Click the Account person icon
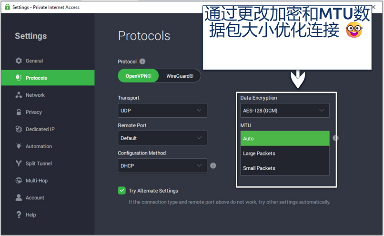Screen dimensions: 384x236 [x=19, y=197]
